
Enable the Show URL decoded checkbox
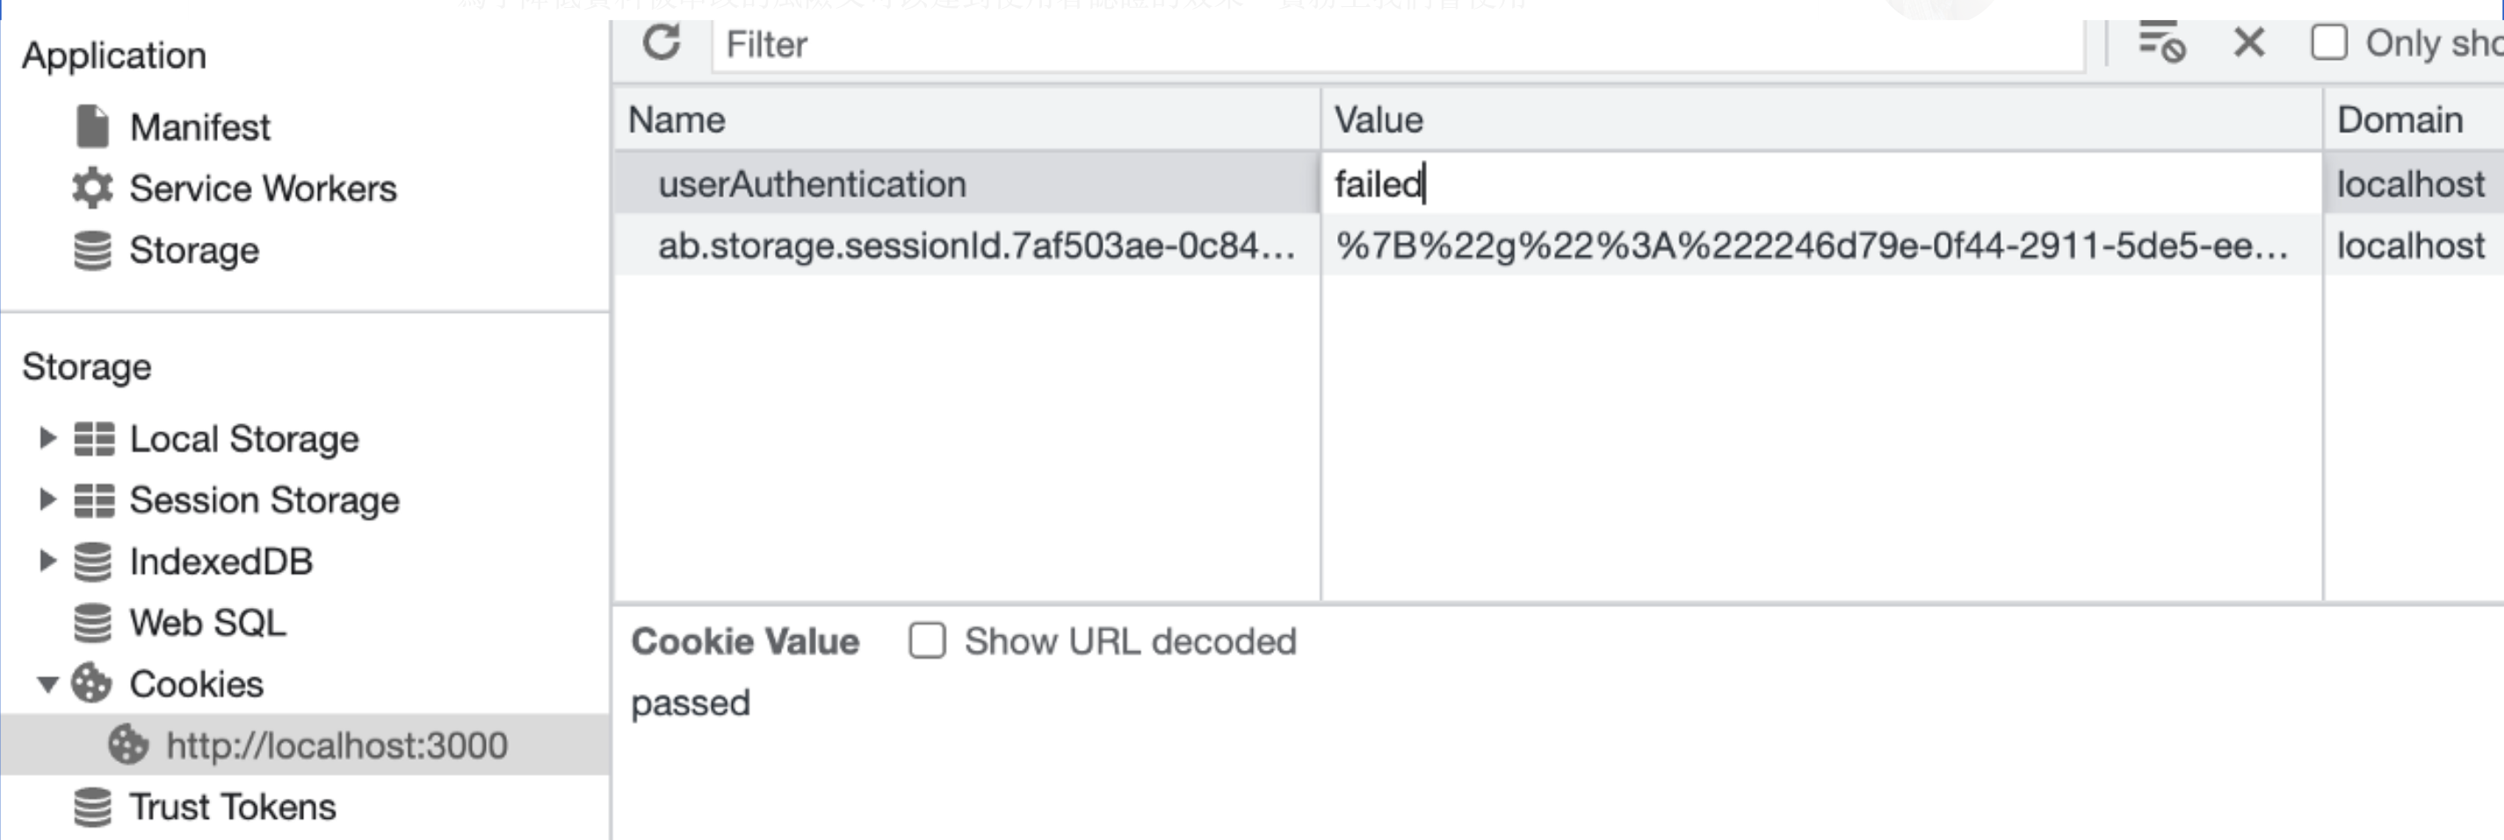point(927,641)
